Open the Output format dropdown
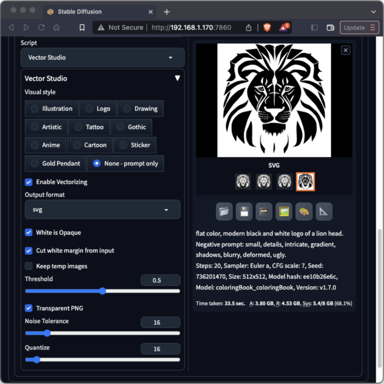Image resolution: width=384 pixels, height=384 pixels. click(102, 210)
